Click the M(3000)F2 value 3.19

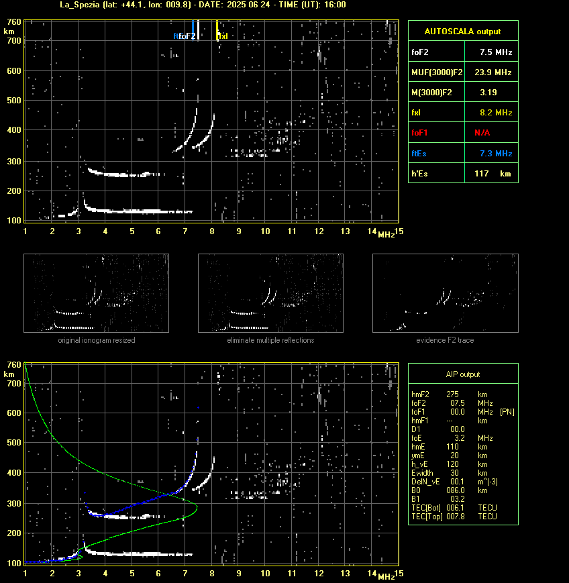pyautogui.click(x=488, y=92)
